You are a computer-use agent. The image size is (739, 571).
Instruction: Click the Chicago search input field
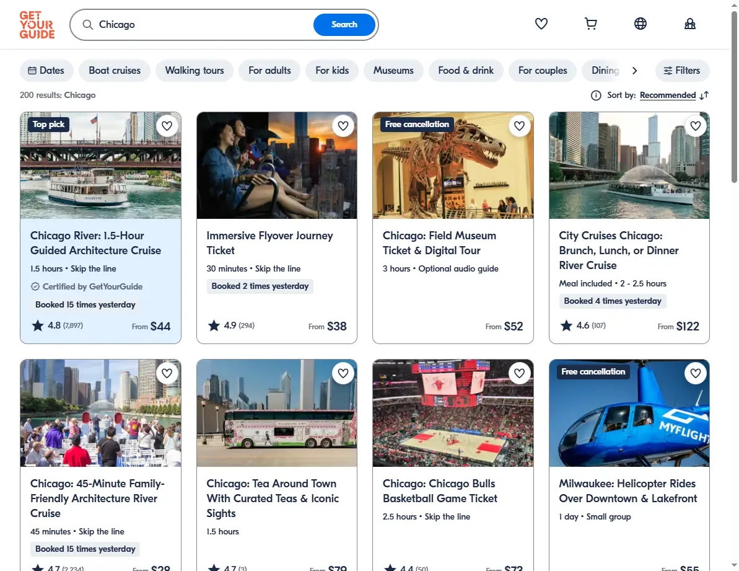point(203,25)
